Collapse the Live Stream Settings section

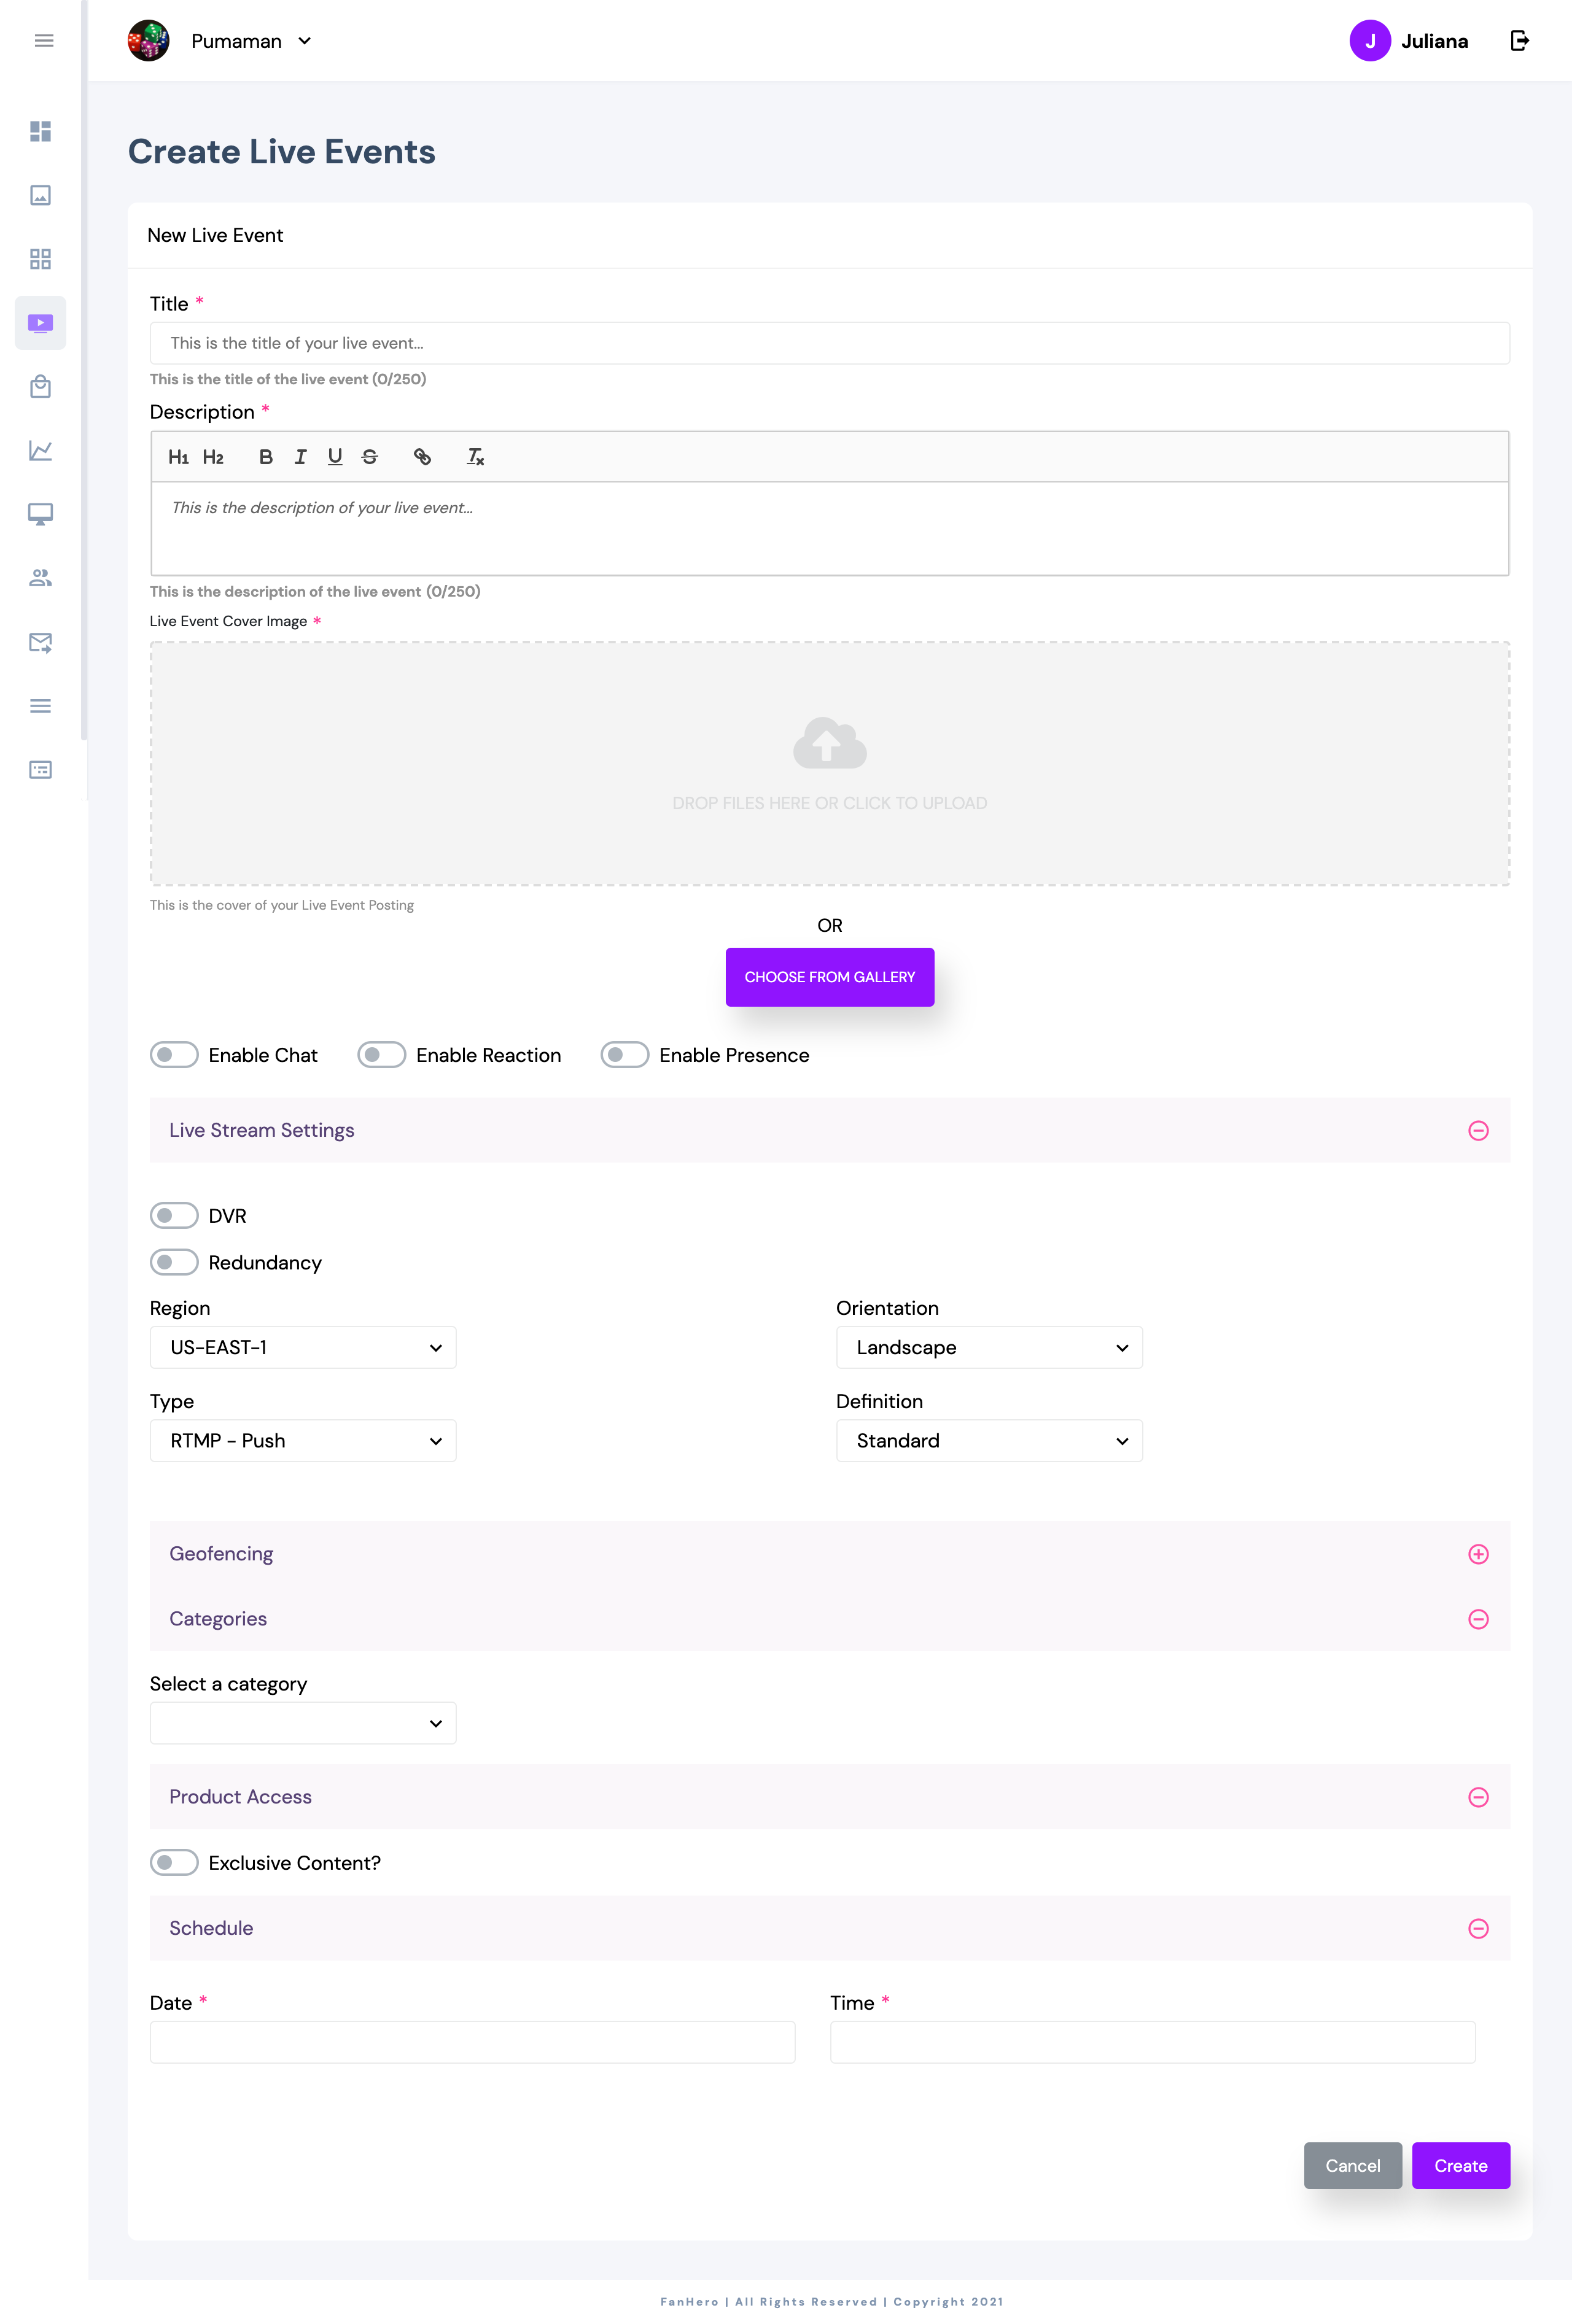[x=1478, y=1131]
